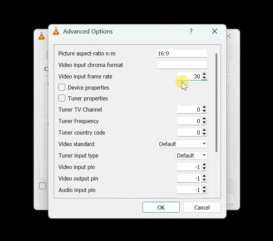This screenshot has height=241, width=273.
Task: Click the vertical scrollbar of the options list
Action: [217, 103]
